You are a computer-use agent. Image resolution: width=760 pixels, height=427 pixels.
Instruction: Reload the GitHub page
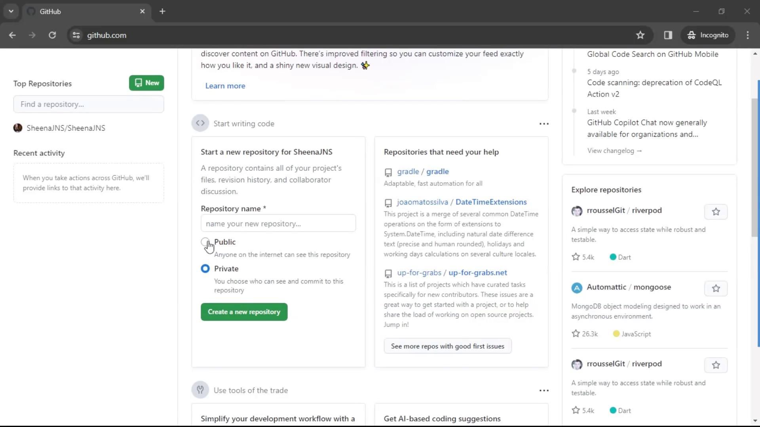tap(52, 35)
